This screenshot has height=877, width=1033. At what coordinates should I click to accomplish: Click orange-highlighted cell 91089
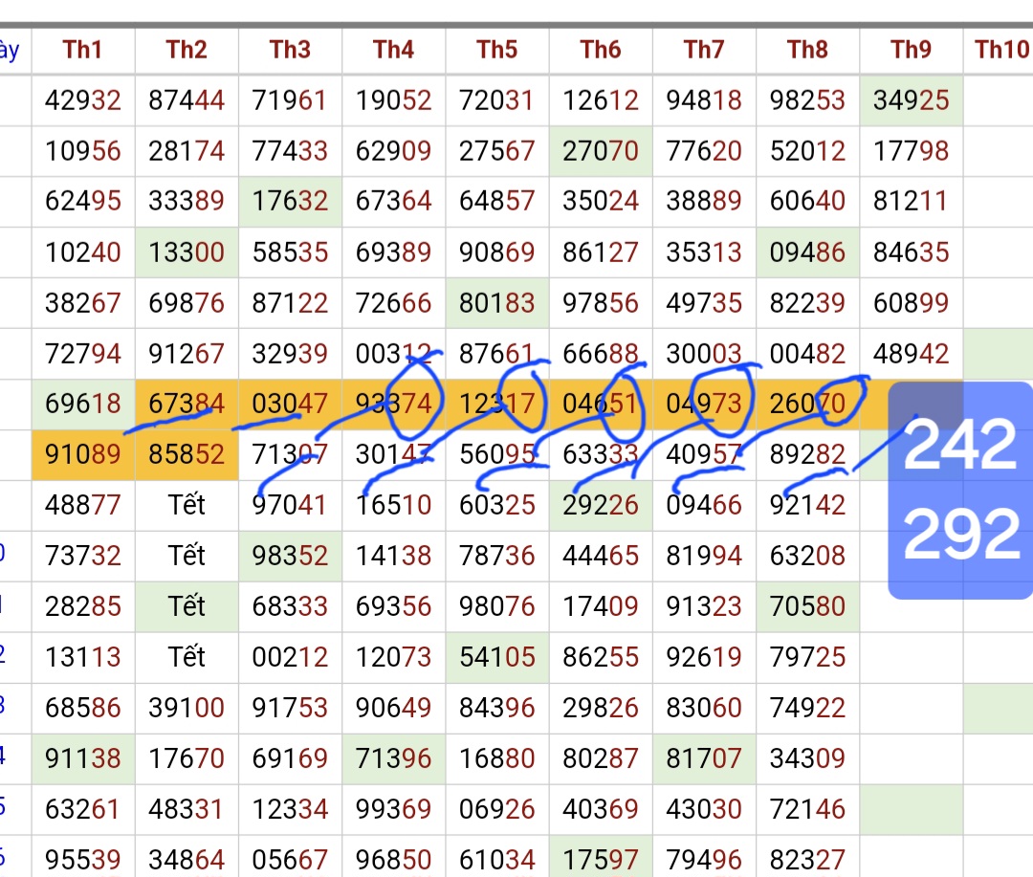click(83, 454)
